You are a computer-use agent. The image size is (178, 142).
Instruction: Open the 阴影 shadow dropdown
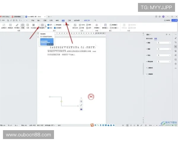tap(163, 43)
